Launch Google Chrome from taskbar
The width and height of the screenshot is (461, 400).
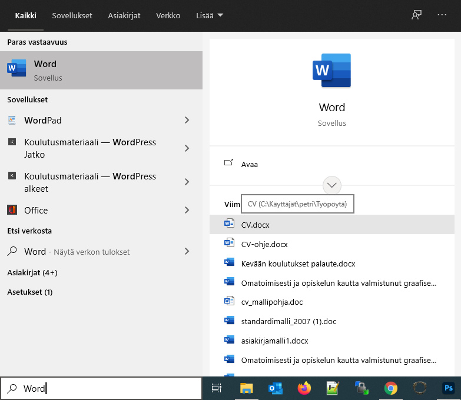[391, 388]
